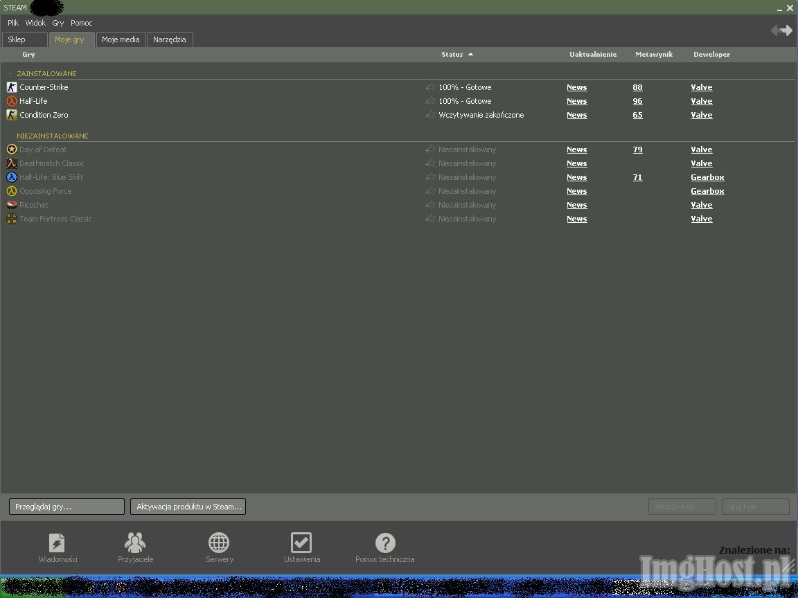The height and width of the screenshot is (598, 798).
Task: Click the Half-Life game icon
Action: point(12,101)
